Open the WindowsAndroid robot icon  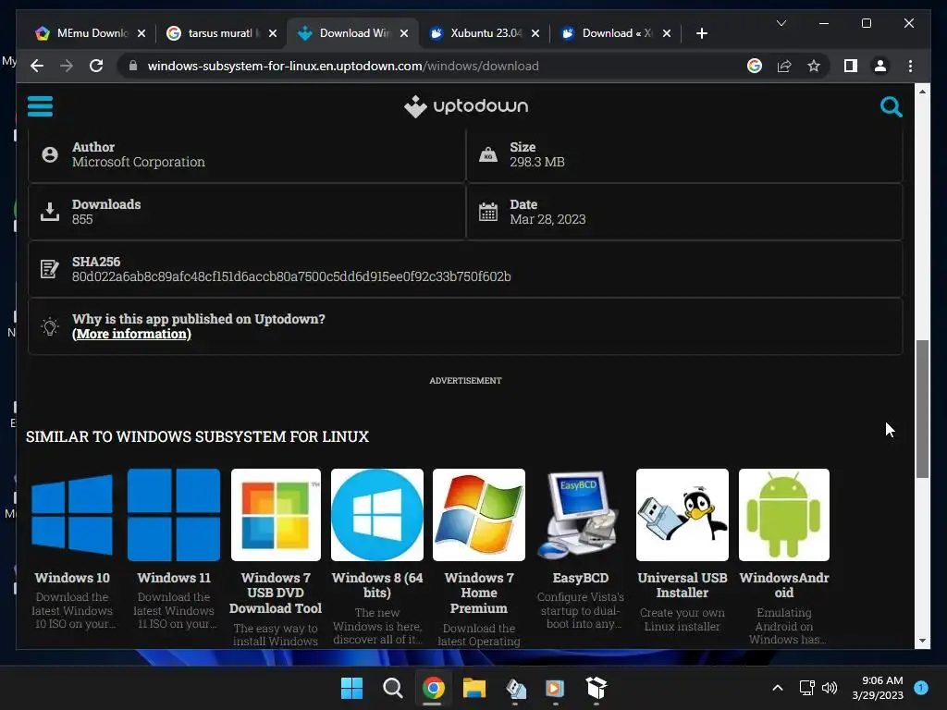(784, 514)
